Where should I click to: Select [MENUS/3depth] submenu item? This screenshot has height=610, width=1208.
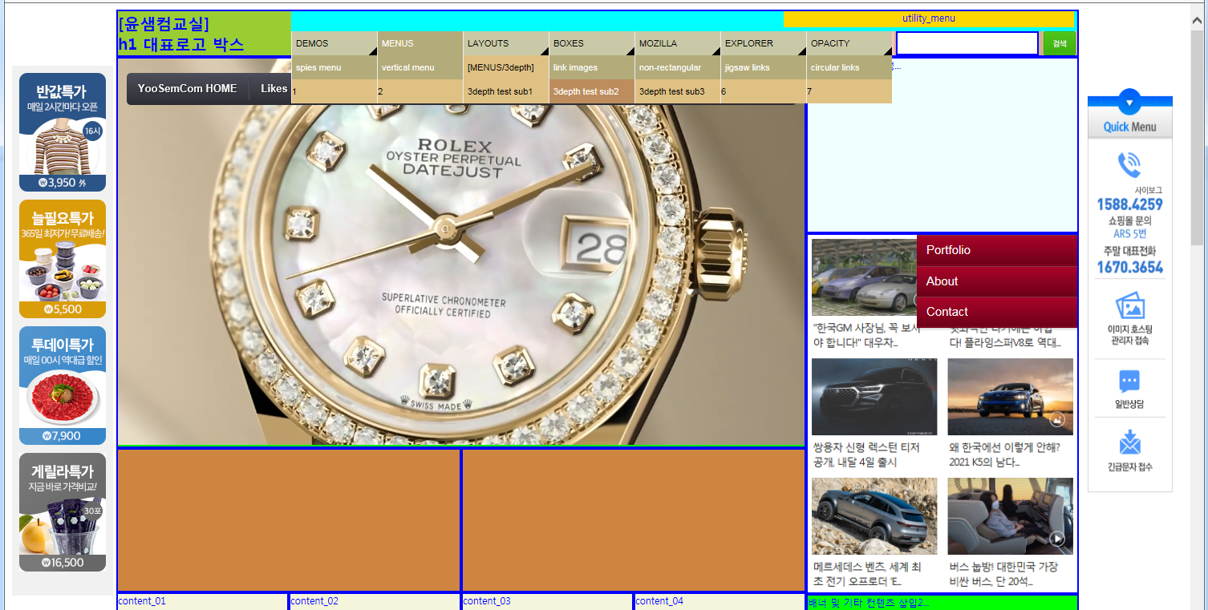(506, 67)
